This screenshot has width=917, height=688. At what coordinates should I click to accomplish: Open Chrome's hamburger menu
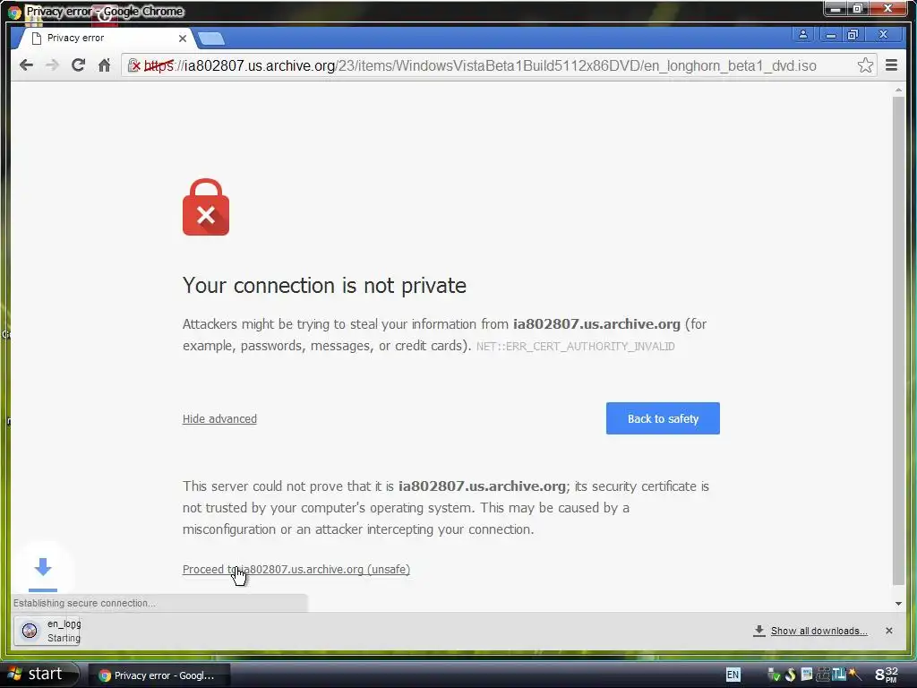[x=891, y=64]
